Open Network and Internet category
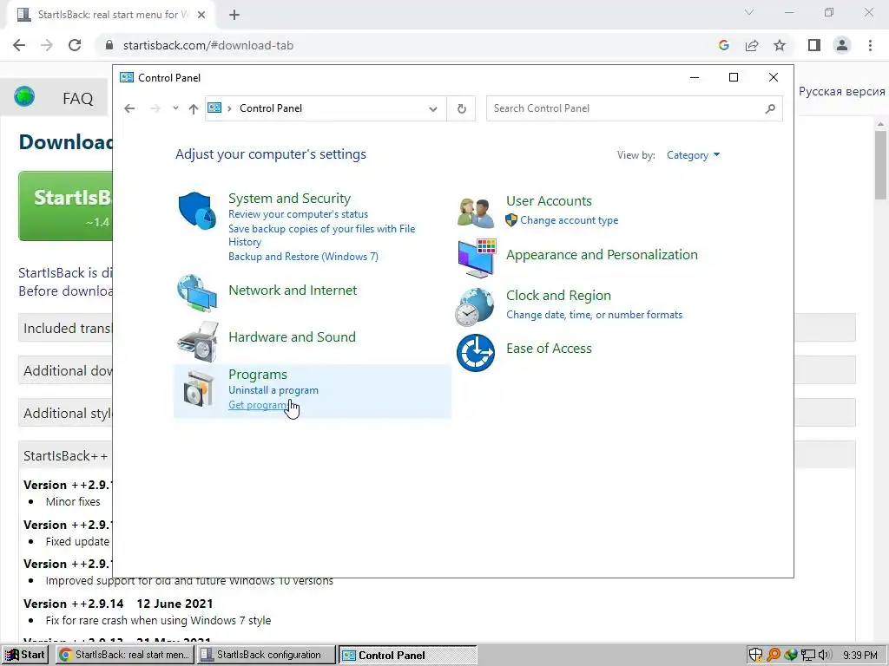 (x=293, y=290)
